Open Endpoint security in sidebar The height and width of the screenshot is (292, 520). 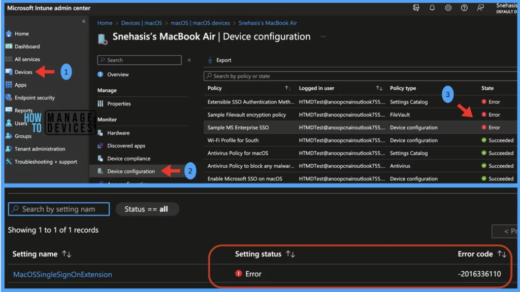35,98
